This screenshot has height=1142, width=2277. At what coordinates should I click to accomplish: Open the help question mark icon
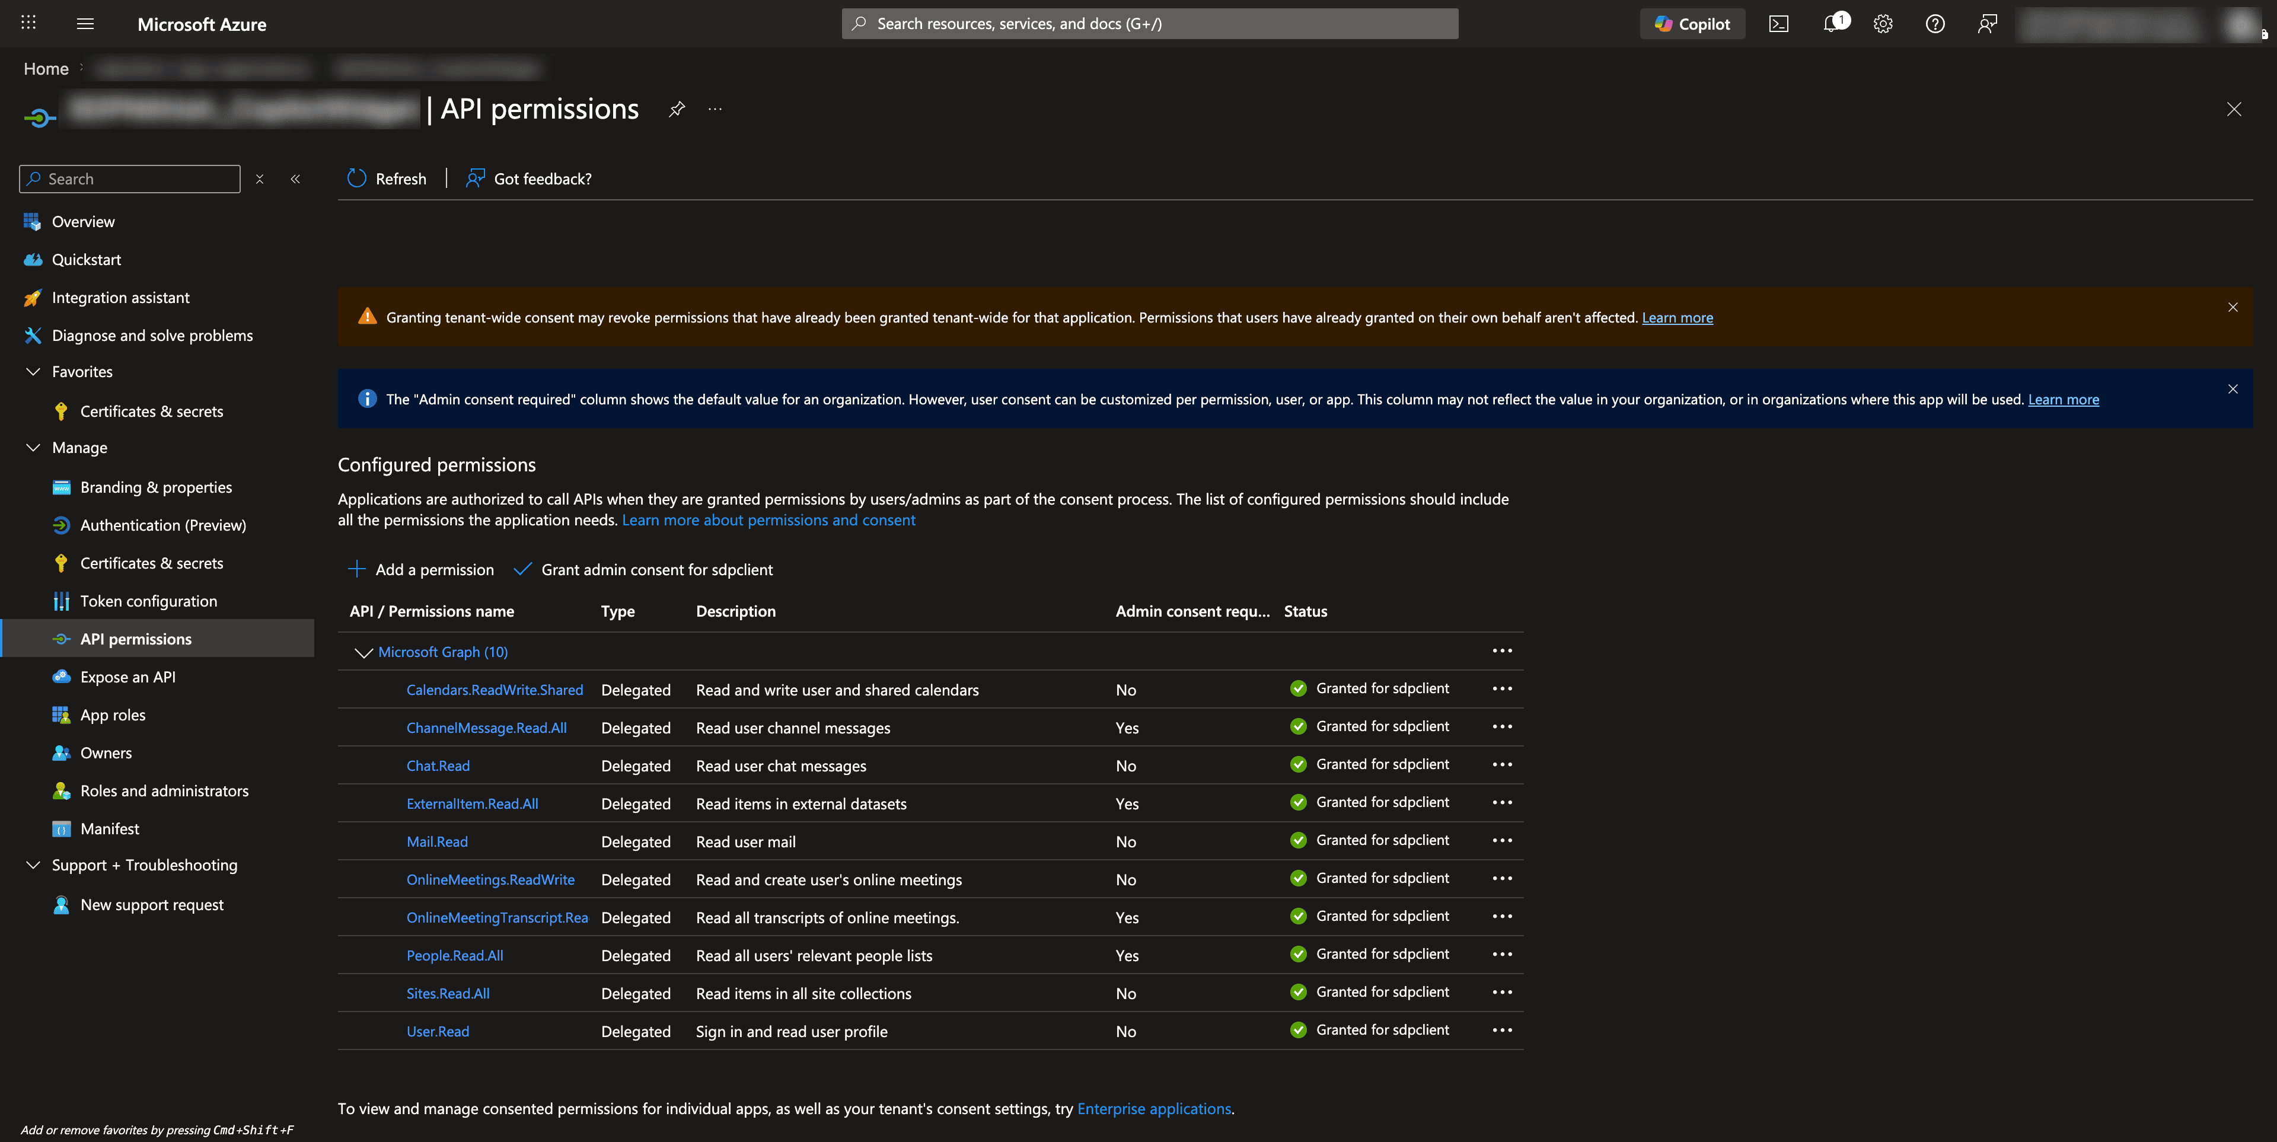(1935, 24)
